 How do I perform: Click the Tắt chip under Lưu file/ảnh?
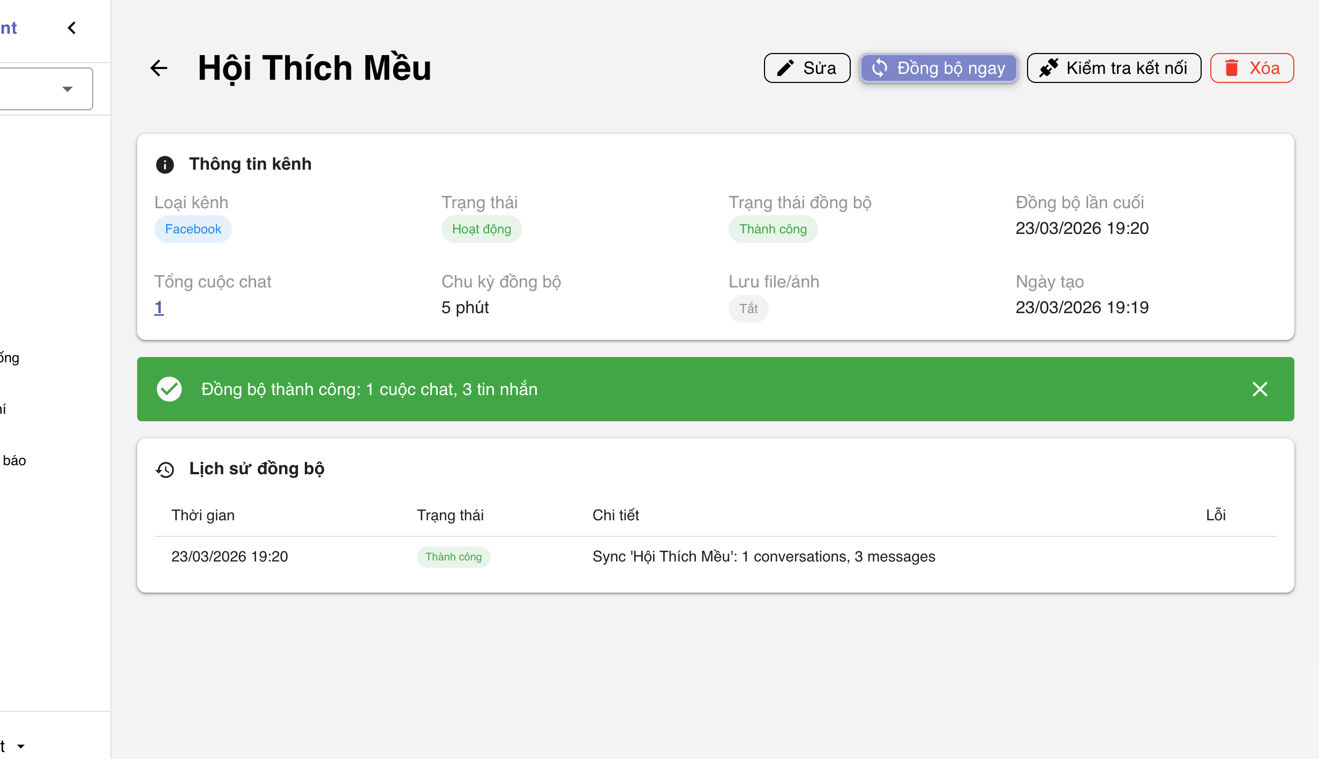coord(748,309)
